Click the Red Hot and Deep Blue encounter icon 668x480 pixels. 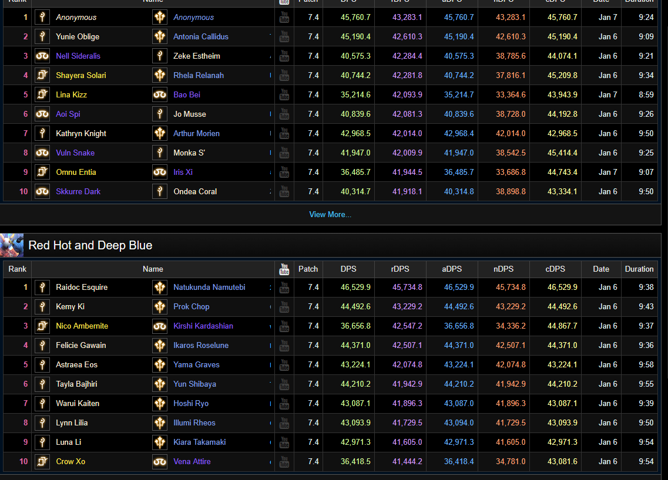12,245
